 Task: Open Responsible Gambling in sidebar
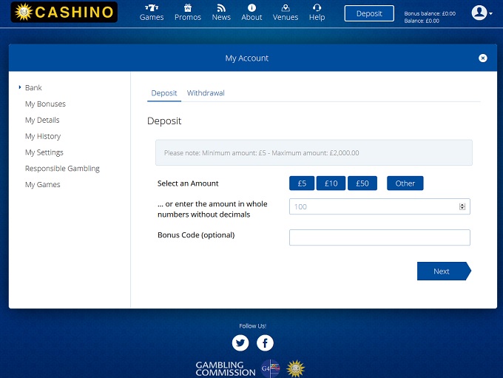tap(62, 169)
